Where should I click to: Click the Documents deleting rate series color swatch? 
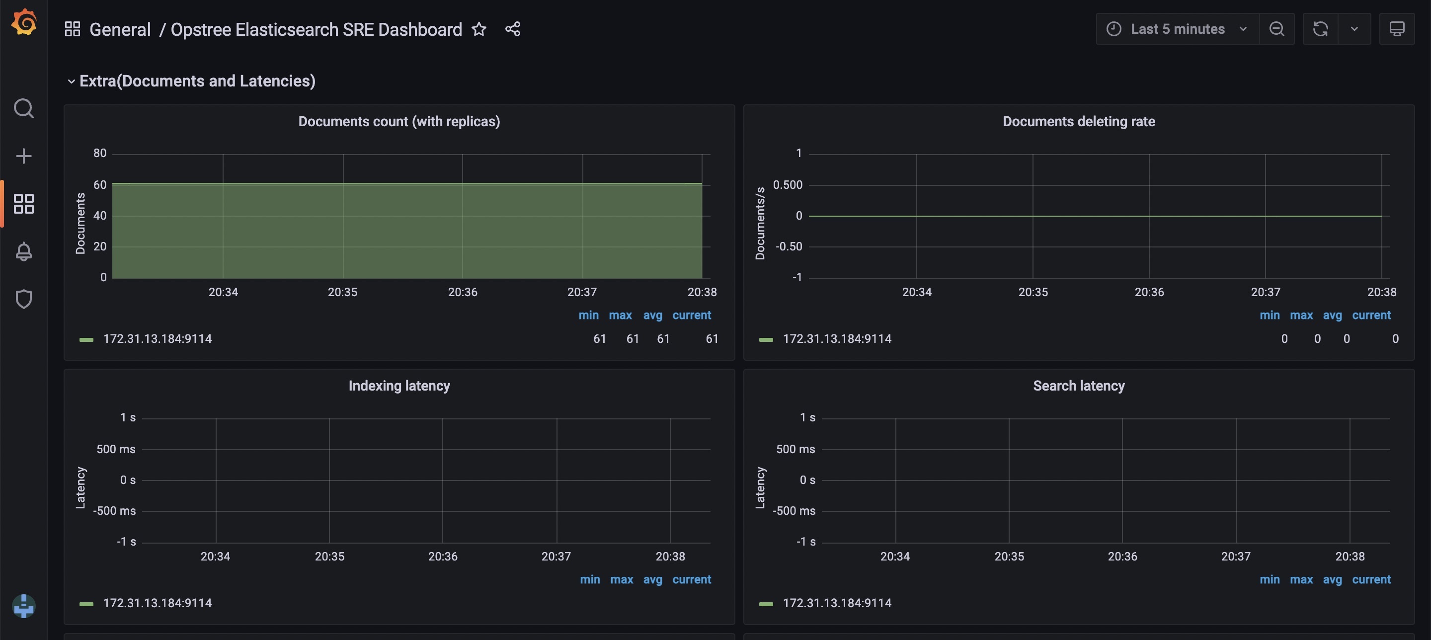click(x=766, y=339)
